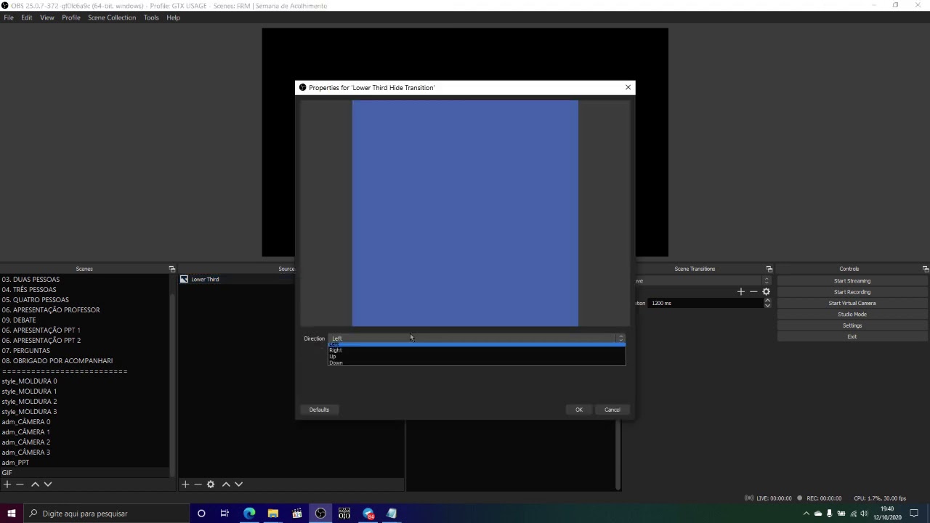930x523 pixels.
Task: Open Settings from the Controls panel
Action: (852, 325)
